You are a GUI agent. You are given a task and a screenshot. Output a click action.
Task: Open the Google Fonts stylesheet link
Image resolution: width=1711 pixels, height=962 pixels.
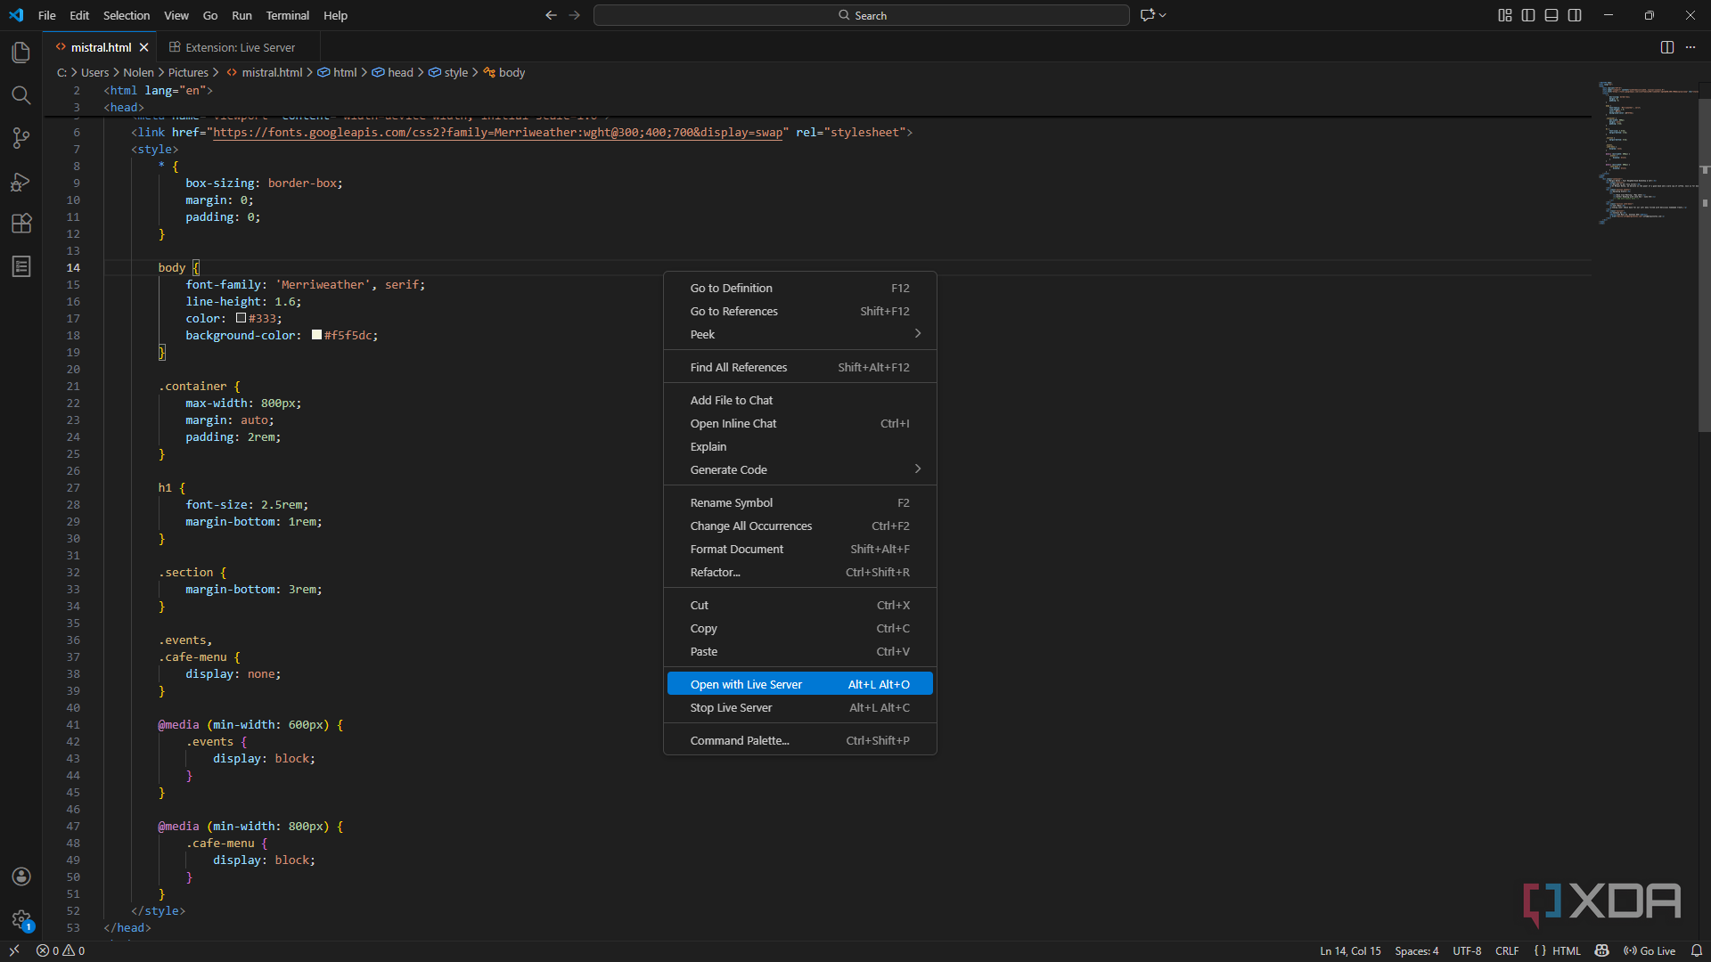pos(498,133)
